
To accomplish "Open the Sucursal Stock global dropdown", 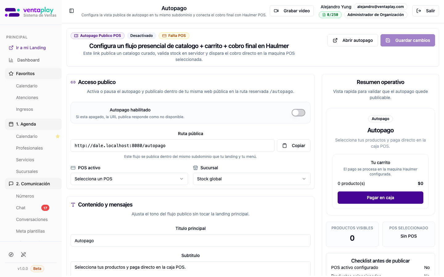I will 251,179.
